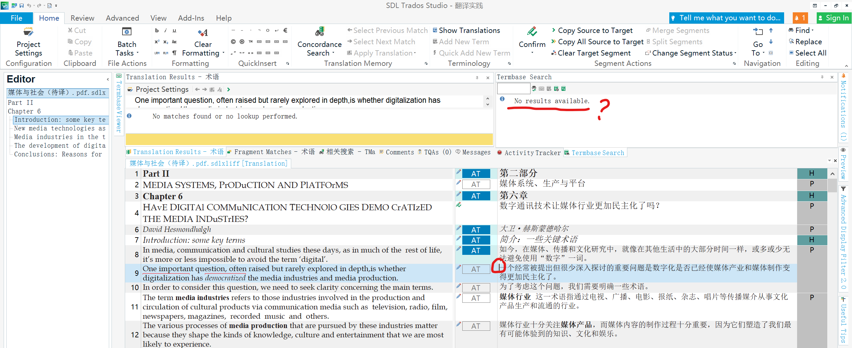The image size is (852, 348).
Task: Open Fragment Matches tab
Action: [x=271, y=152]
